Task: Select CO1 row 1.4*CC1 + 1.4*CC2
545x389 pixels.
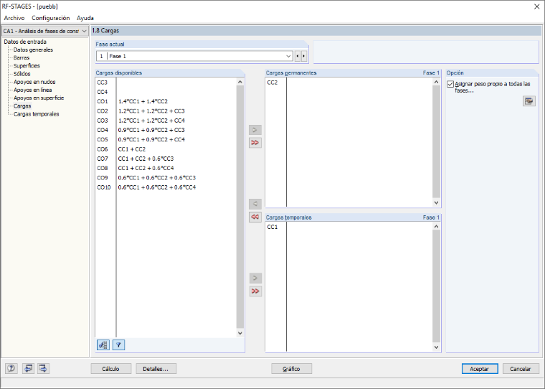Action: (166, 101)
